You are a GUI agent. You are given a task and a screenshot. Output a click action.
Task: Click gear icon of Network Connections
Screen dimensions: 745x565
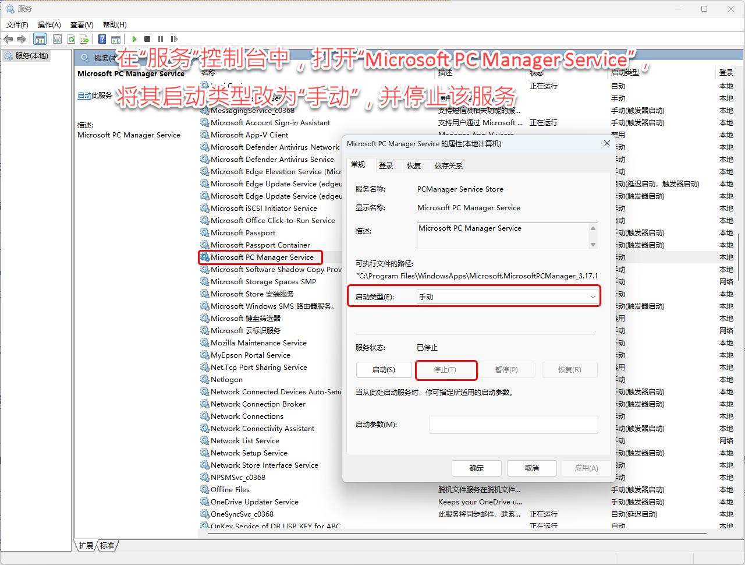pyautogui.click(x=205, y=416)
